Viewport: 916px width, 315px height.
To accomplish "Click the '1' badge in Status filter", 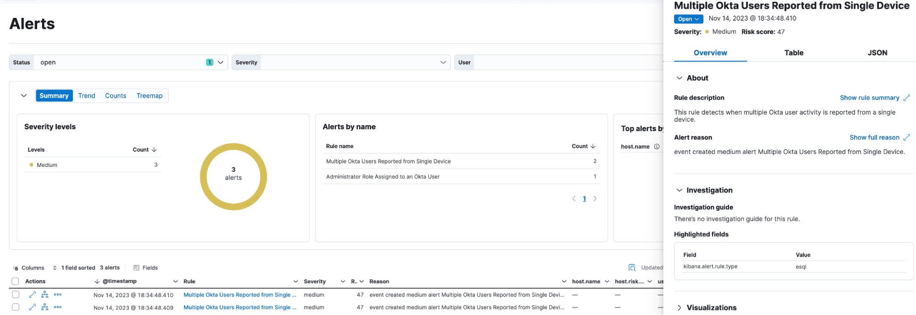I will tap(209, 62).
